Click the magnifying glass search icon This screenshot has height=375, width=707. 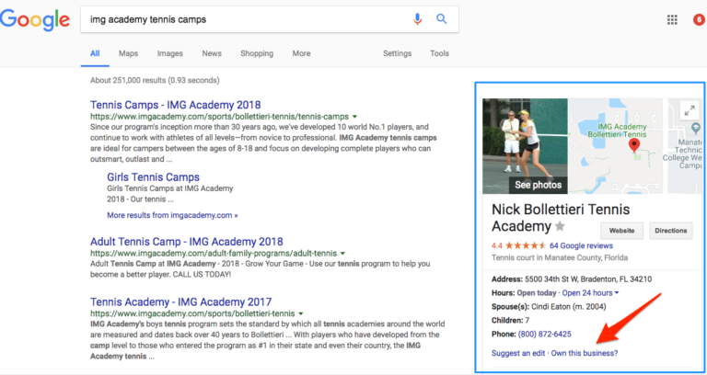click(442, 19)
